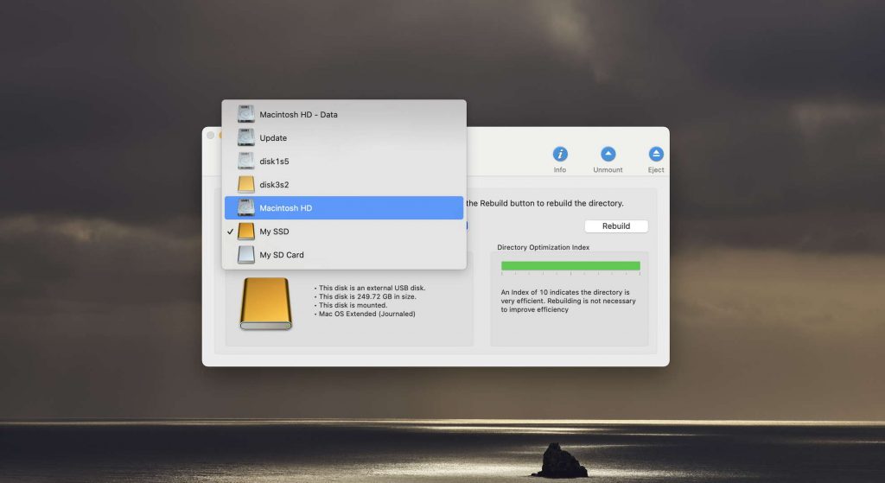Click the Update volume drive icon
The image size is (885, 483).
coord(246,137)
